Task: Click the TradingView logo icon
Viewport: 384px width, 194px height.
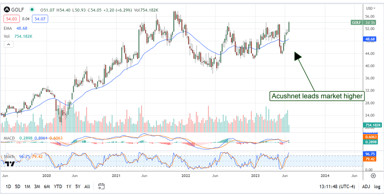Action: click(x=10, y=164)
